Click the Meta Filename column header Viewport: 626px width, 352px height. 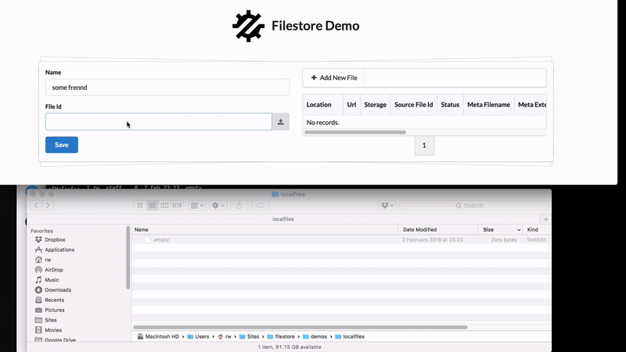(x=488, y=105)
